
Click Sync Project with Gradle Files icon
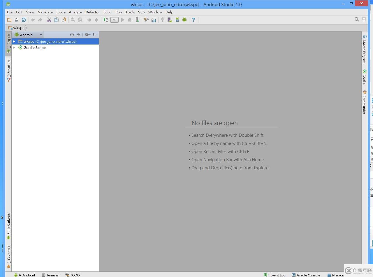(x=163, y=20)
